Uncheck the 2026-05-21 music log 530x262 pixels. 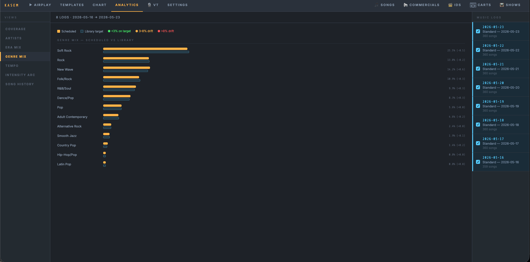[478, 69]
